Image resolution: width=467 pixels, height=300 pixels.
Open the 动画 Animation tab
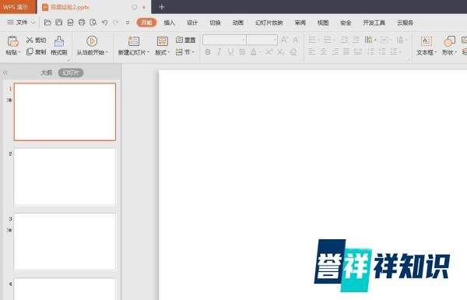238,23
